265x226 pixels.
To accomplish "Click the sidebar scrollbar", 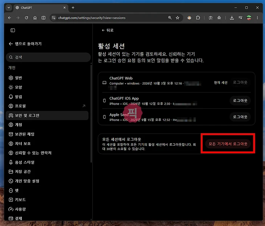I will click(x=91, y=113).
